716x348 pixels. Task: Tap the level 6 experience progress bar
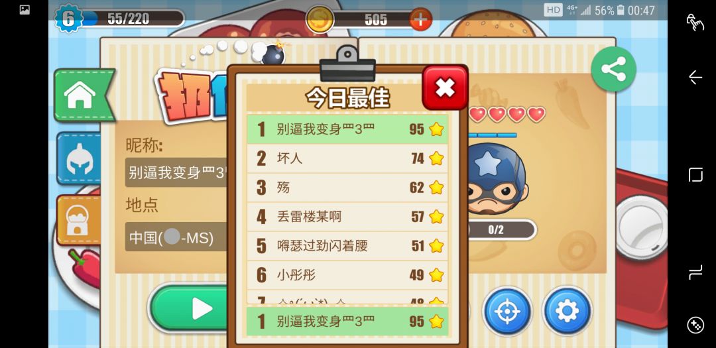pyautogui.click(x=133, y=19)
